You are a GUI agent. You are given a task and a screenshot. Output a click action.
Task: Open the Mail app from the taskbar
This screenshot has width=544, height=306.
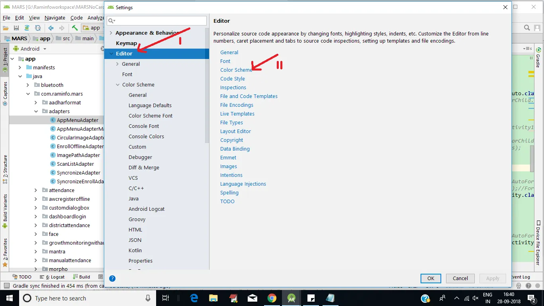252,298
